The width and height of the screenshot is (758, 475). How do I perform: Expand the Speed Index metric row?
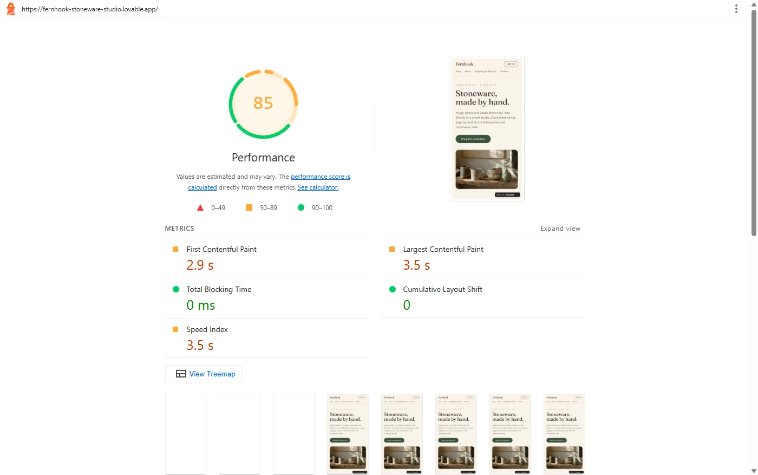[267, 338]
